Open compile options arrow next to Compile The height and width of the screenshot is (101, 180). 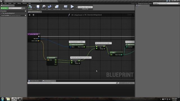34,8
